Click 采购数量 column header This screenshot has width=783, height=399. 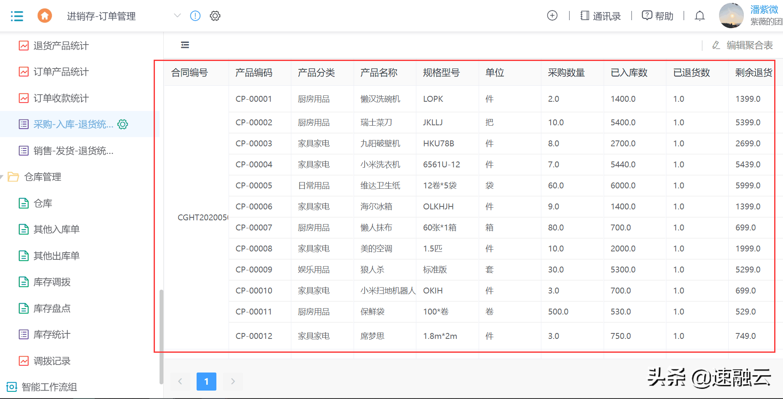tap(567, 73)
